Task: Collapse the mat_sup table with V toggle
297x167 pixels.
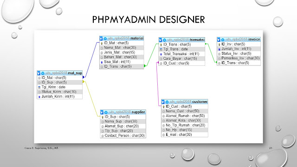Action: coord(39,73)
